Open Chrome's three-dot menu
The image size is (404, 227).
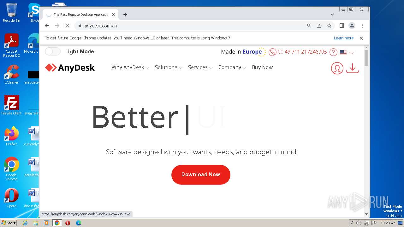(x=362, y=26)
